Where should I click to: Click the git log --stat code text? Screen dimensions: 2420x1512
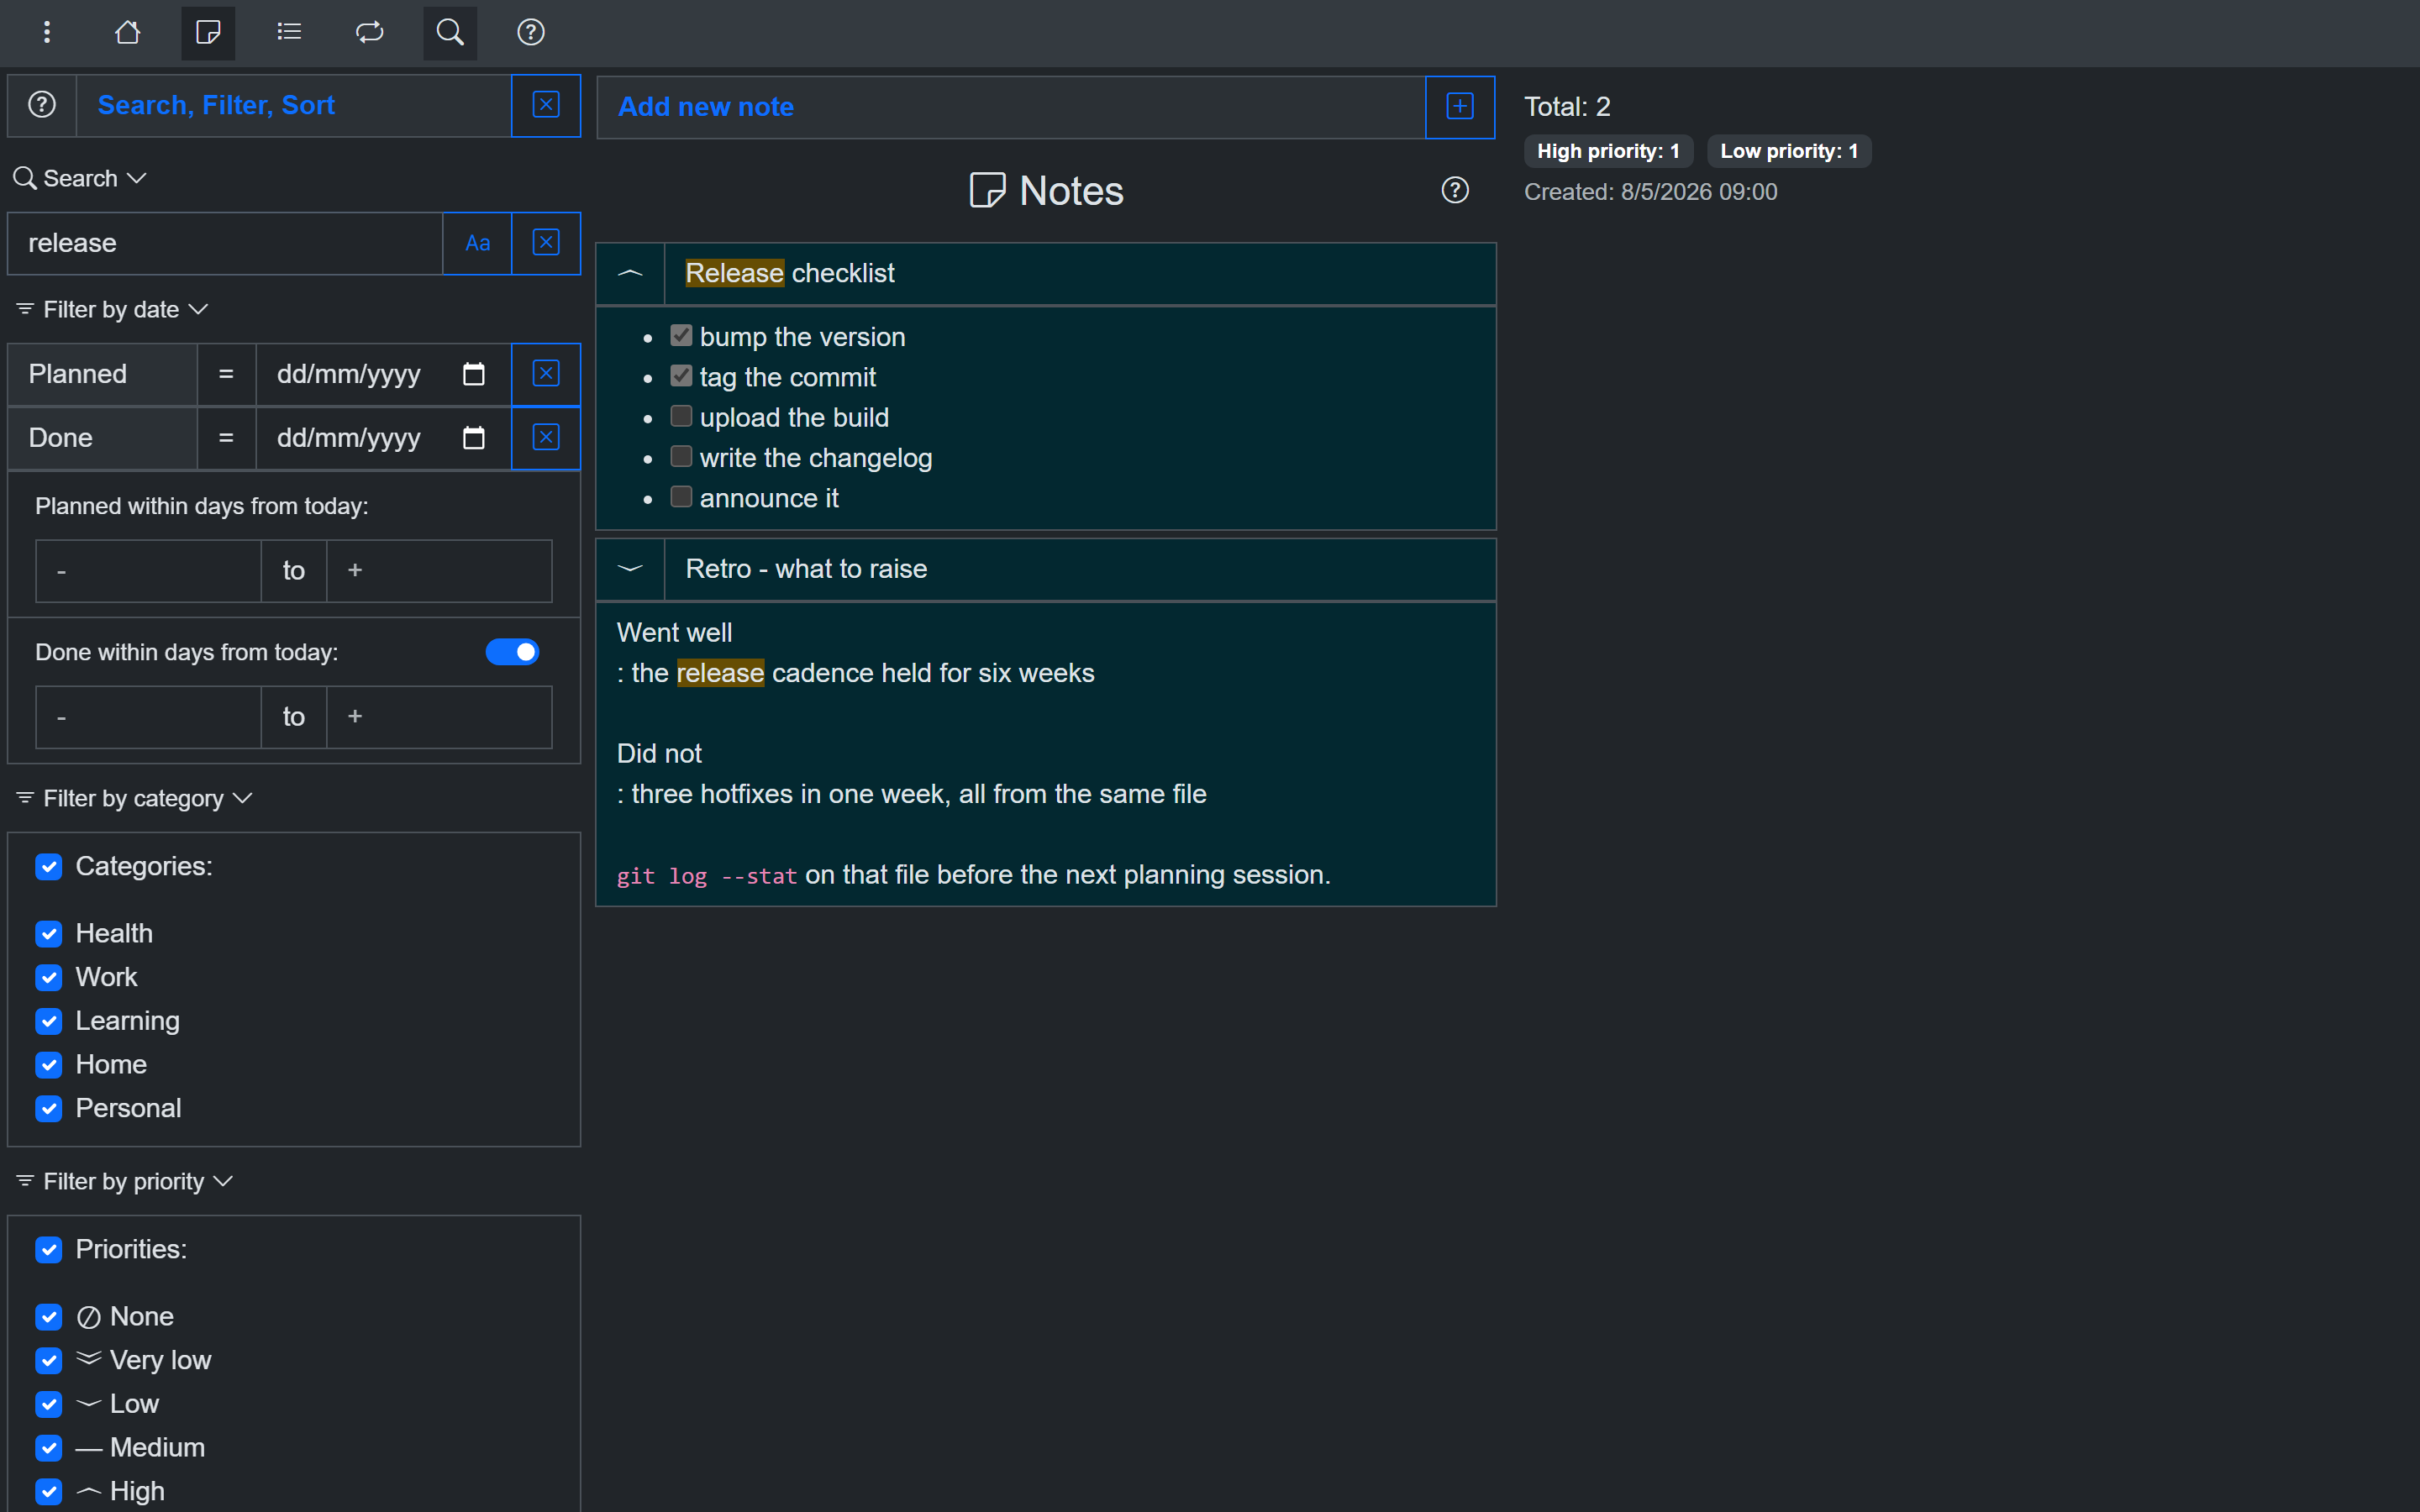coord(707,876)
